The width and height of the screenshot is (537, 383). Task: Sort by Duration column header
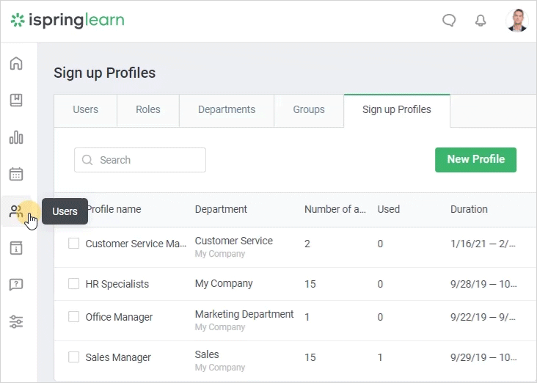(x=469, y=209)
